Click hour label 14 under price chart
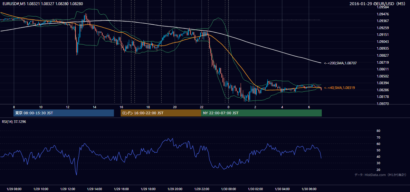Viewport: 410px width, 192px height. coord(94,107)
